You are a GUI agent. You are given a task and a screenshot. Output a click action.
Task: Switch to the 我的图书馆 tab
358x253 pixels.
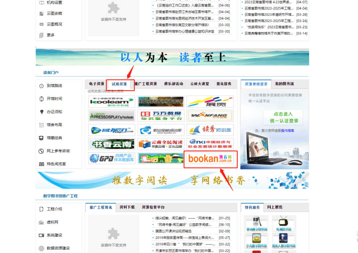click(x=284, y=84)
